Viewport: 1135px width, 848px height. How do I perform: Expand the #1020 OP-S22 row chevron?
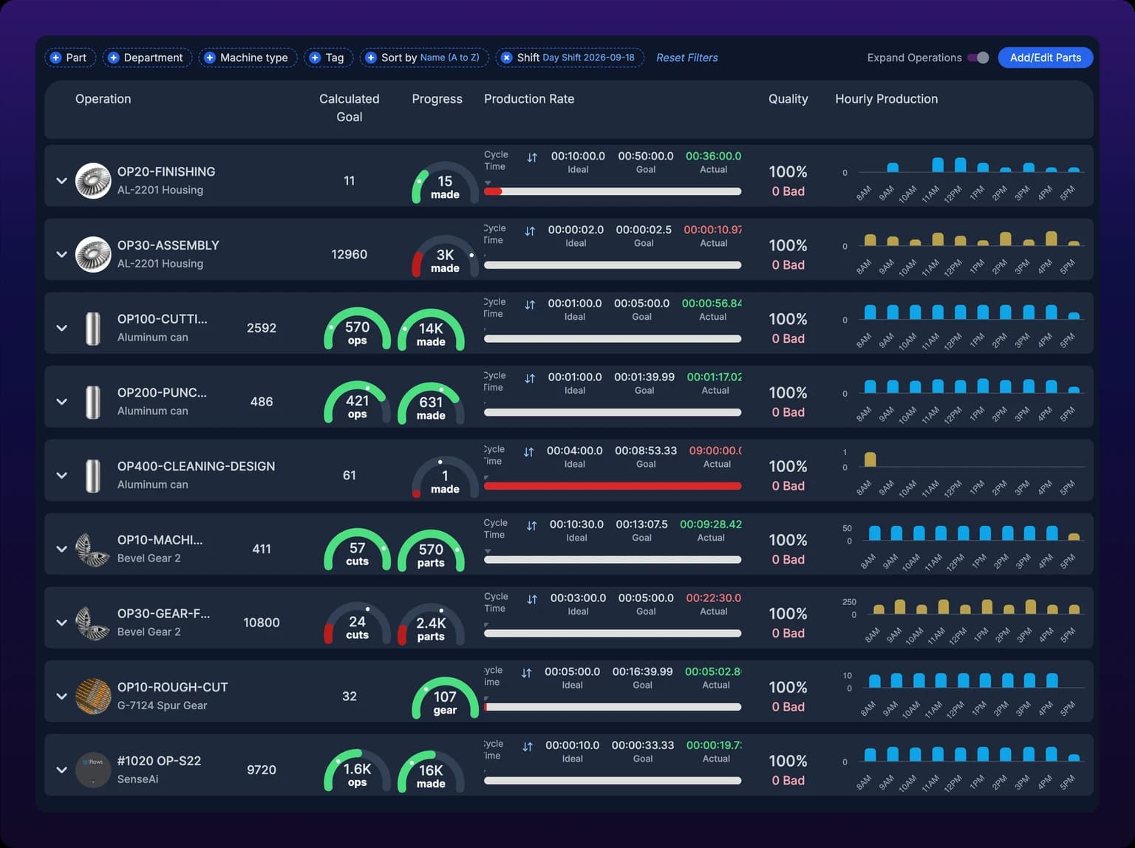click(x=62, y=770)
